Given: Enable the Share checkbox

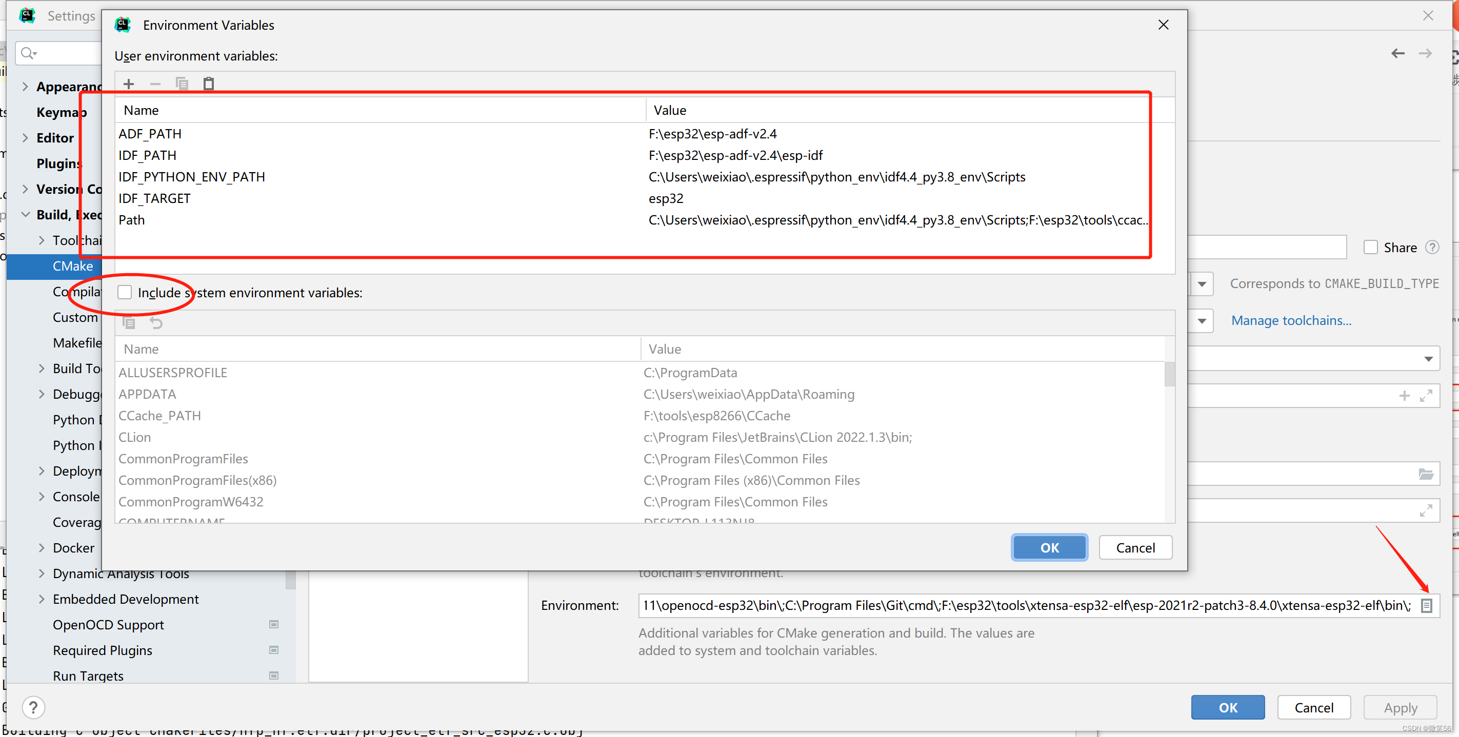Looking at the screenshot, I should 1370,248.
